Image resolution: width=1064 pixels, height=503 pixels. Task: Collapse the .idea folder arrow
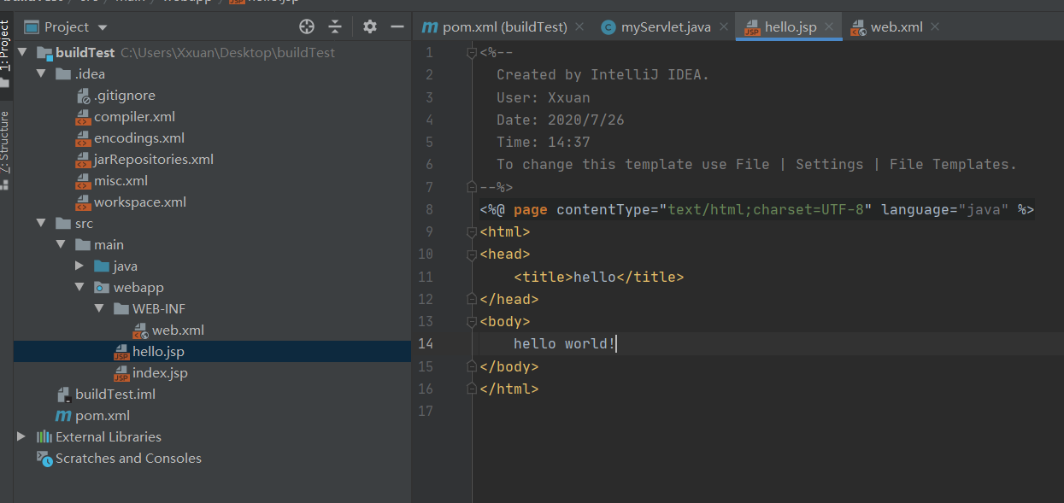click(x=41, y=74)
